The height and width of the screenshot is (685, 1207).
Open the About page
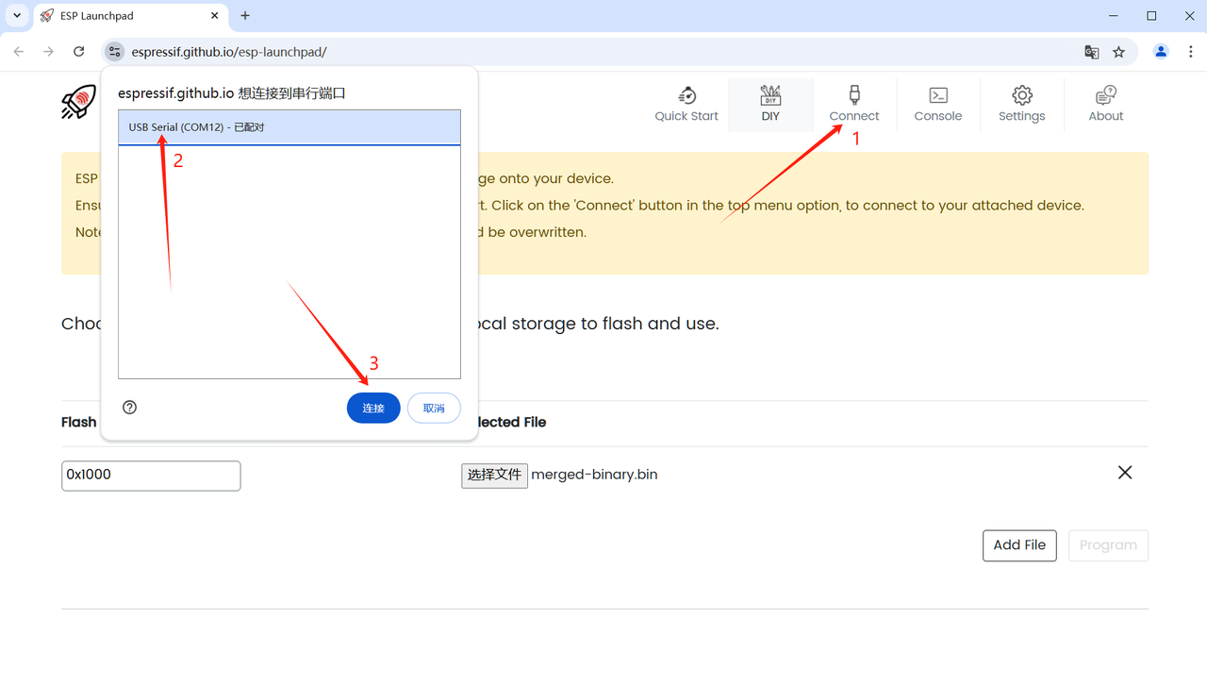click(x=1105, y=104)
